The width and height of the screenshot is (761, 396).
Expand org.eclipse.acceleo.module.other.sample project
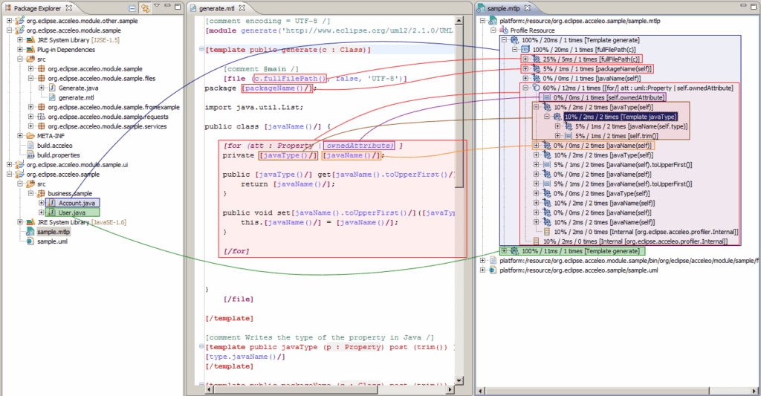pyautogui.click(x=10, y=21)
